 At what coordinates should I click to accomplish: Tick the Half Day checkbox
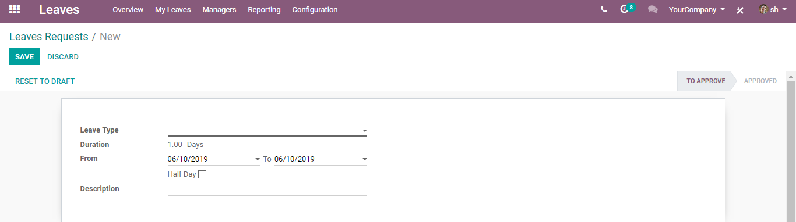tap(202, 174)
